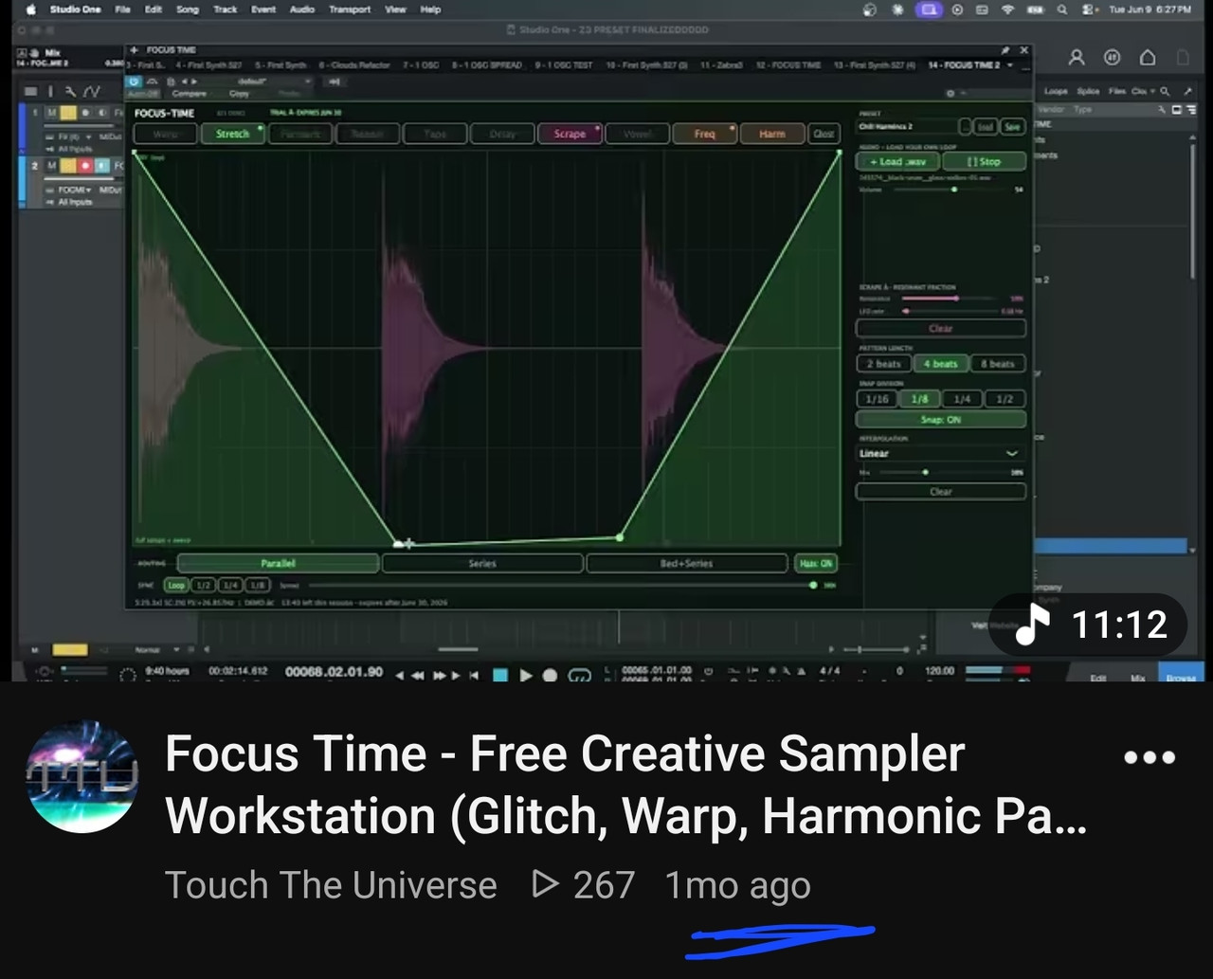Open the Audio menu
This screenshot has height=979, width=1213.
coord(302,9)
